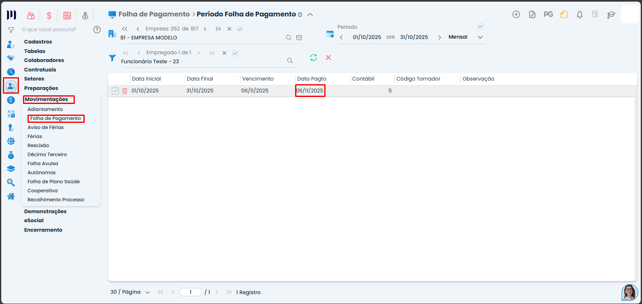
Task: Open the user settings sidebar icon
Action: [x=11, y=44]
